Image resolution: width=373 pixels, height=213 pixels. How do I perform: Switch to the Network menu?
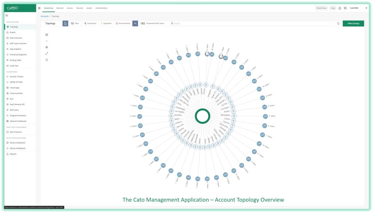59,8
